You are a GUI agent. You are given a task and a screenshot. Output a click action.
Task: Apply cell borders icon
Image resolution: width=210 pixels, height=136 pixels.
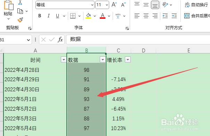click(73, 16)
